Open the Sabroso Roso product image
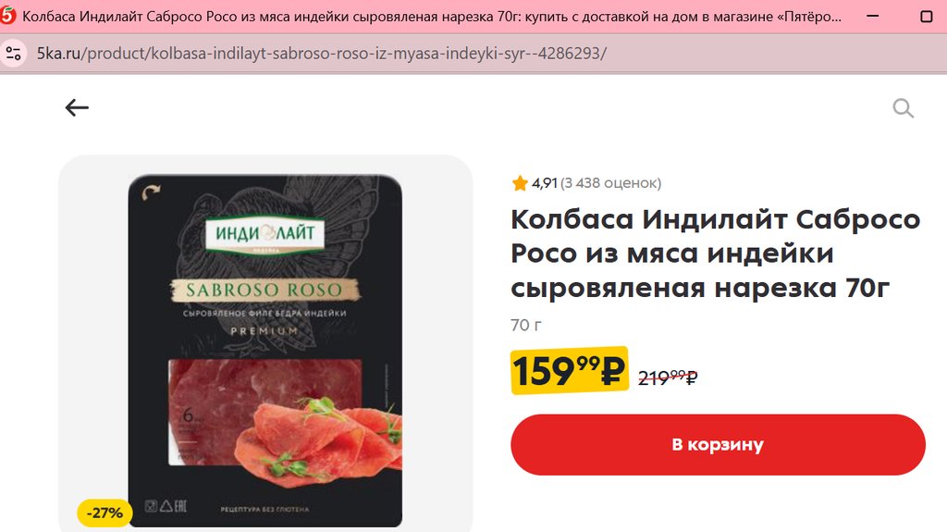 coord(265,351)
